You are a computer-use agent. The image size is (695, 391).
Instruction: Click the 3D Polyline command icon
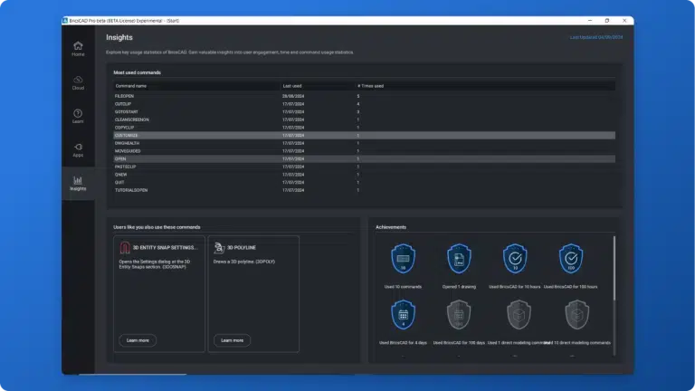click(219, 247)
